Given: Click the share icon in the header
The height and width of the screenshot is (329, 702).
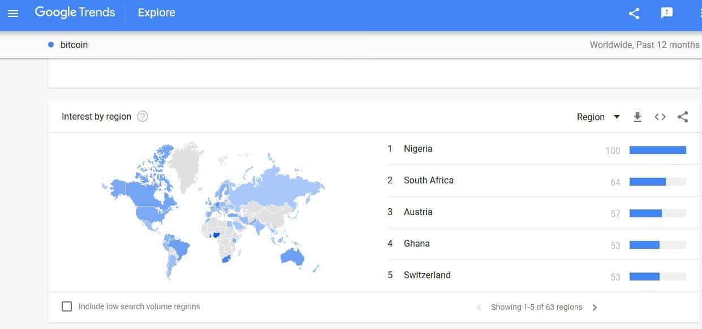Looking at the screenshot, I should coord(634,14).
